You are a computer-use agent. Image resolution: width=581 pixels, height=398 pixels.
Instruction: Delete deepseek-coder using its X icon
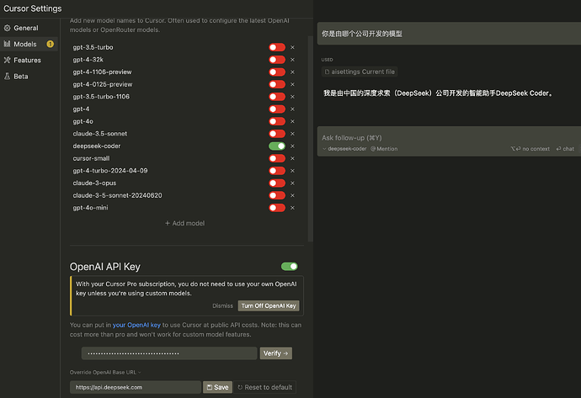point(292,146)
